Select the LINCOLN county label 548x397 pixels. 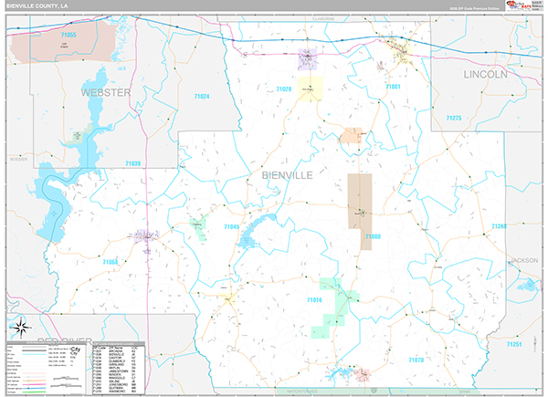[484, 74]
